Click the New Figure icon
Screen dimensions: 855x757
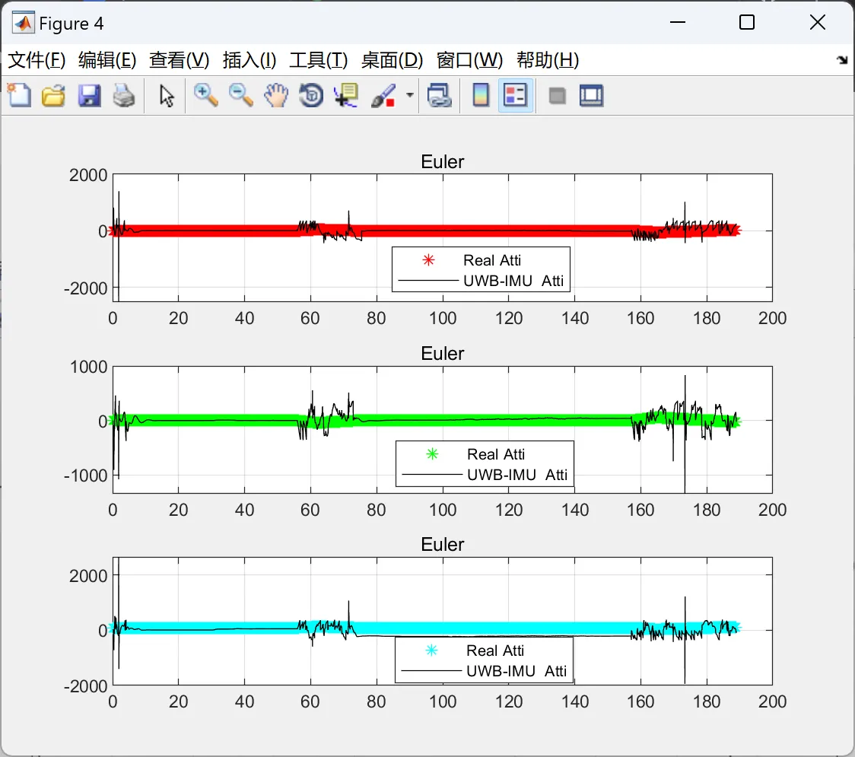point(20,95)
